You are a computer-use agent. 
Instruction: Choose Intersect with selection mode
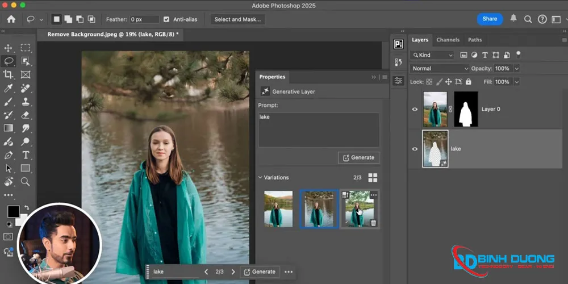click(91, 19)
